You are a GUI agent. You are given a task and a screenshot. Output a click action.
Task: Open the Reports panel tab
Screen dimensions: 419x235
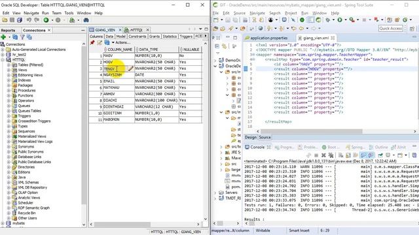click(x=8, y=31)
